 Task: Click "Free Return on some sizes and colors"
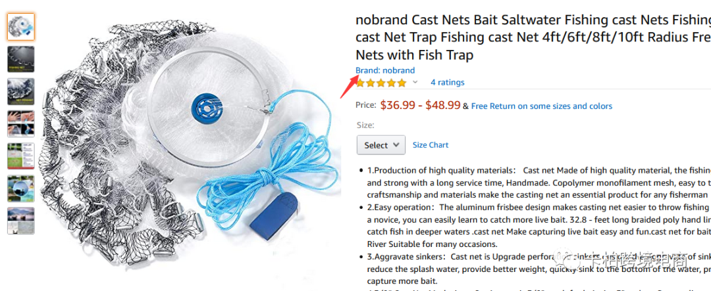[x=541, y=106]
